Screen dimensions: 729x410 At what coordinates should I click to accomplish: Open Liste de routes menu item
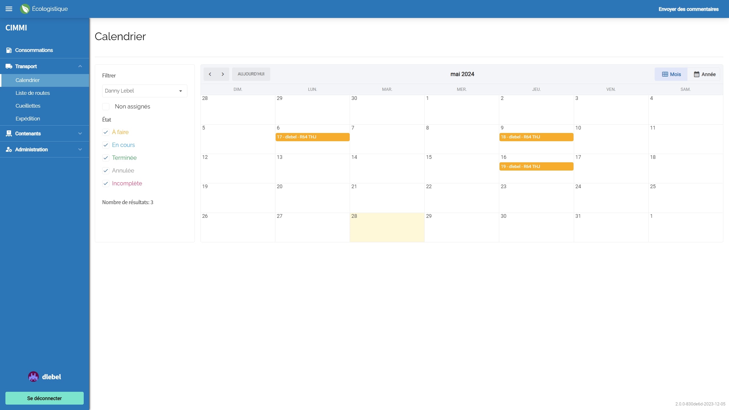coord(33,93)
